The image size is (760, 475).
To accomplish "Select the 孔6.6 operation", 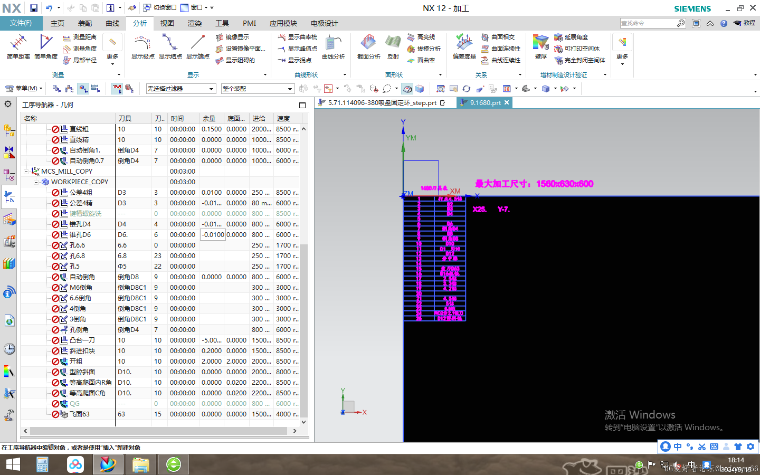I will coord(77,245).
